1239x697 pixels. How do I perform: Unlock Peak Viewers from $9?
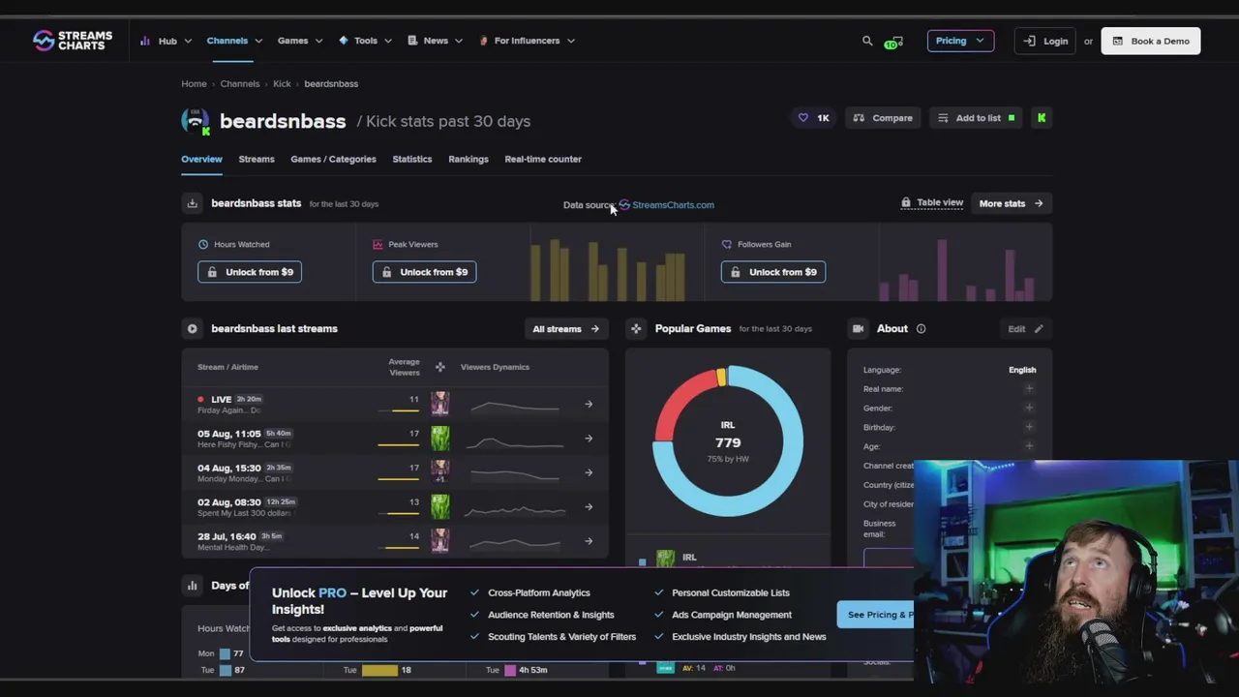point(424,272)
